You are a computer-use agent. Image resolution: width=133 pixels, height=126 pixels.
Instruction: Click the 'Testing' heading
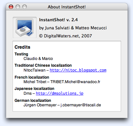coord(21,54)
